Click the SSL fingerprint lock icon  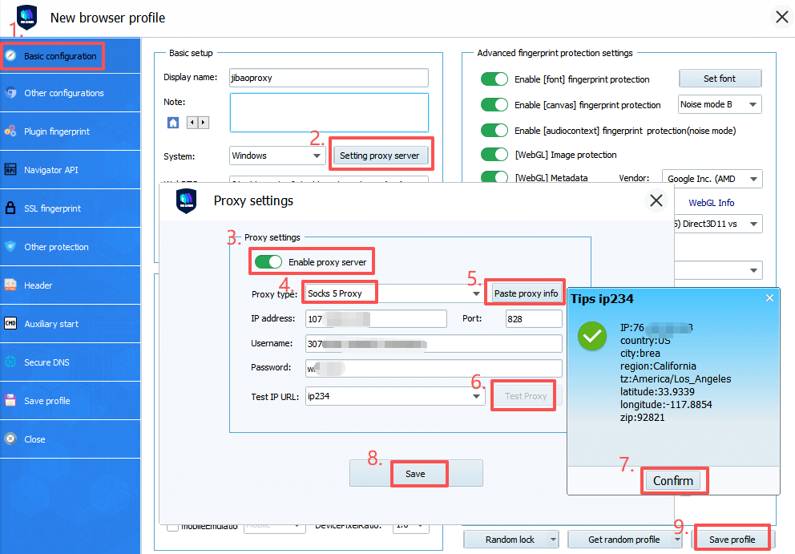10,208
